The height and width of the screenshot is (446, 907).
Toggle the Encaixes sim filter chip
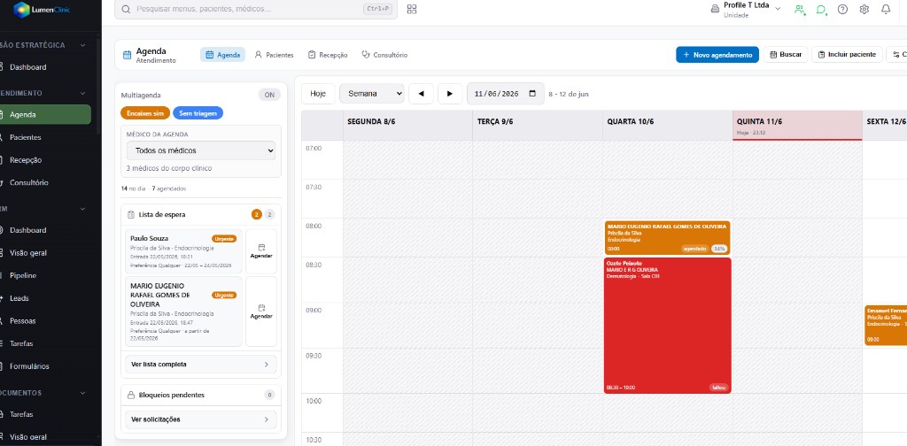(x=145, y=113)
